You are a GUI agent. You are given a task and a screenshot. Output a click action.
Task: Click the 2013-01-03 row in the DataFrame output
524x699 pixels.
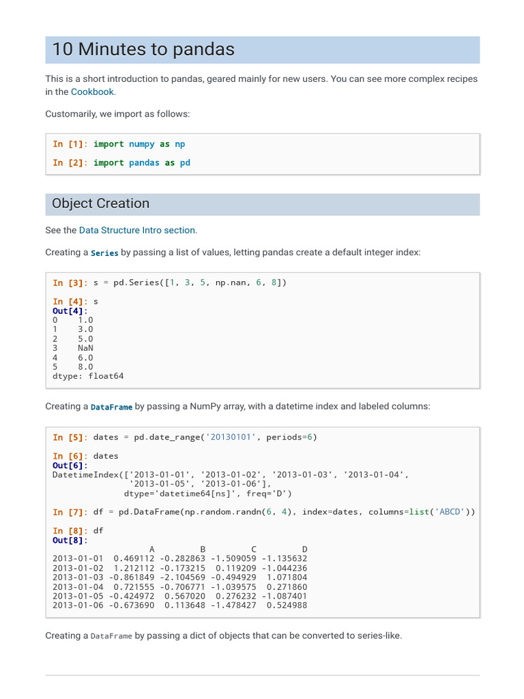pos(179,577)
